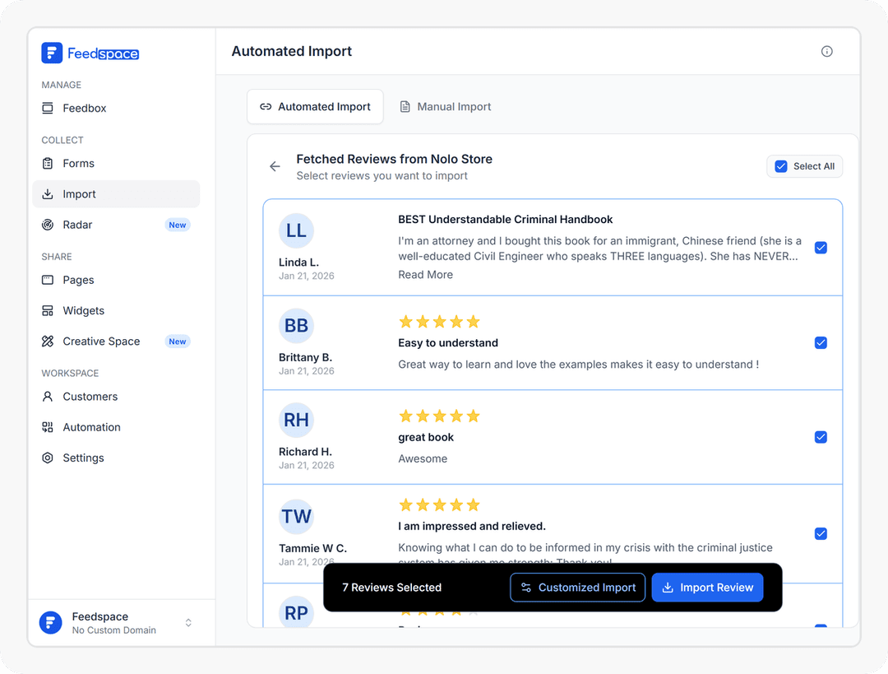
Task: Click the Forms clipboard icon
Action: [x=48, y=163]
